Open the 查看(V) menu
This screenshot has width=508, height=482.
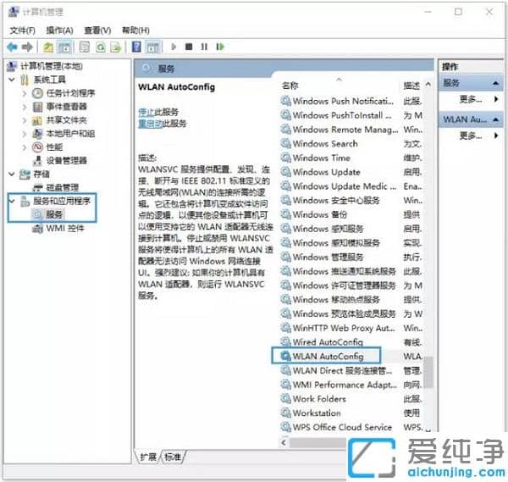97,30
